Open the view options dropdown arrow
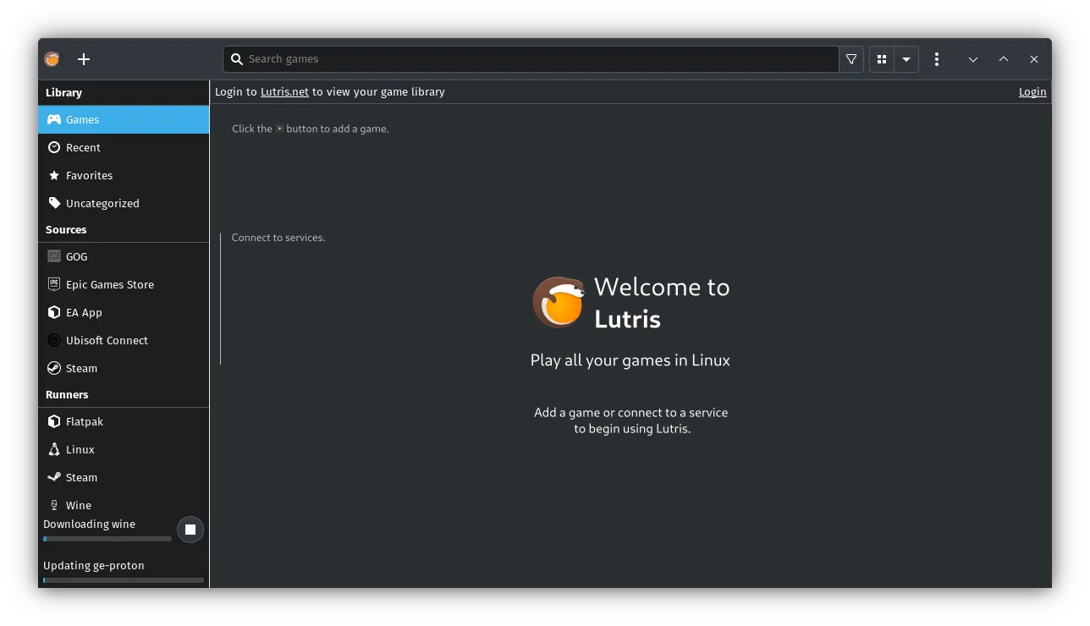Screen dimensions: 1090x626 (x=906, y=59)
